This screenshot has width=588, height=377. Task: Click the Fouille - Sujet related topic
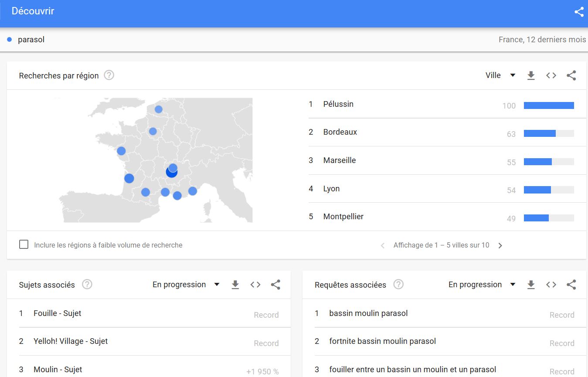[57, 313]
